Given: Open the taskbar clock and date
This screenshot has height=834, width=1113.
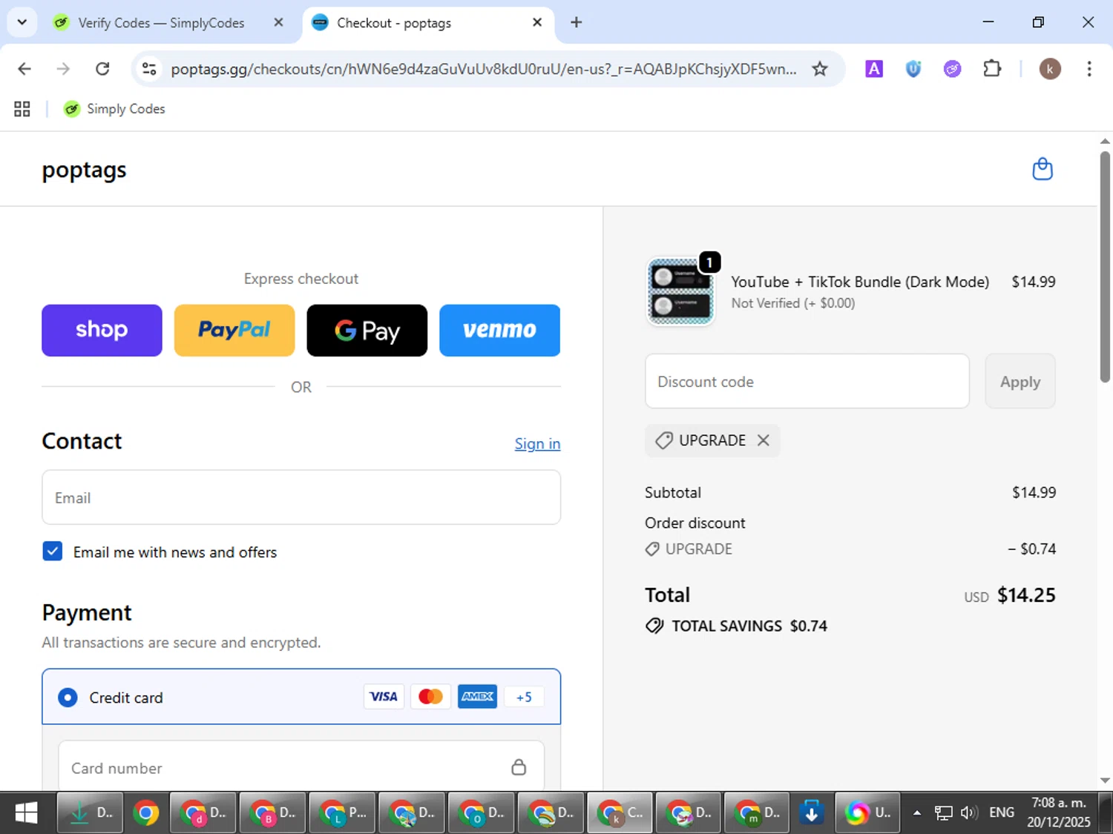Looking at the screenshot, I should click(x=1059, y=813).
